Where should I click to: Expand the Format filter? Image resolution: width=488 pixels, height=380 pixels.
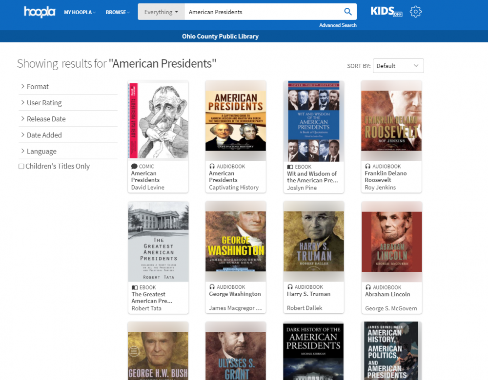pyautogui.click(x=68, y=87)
